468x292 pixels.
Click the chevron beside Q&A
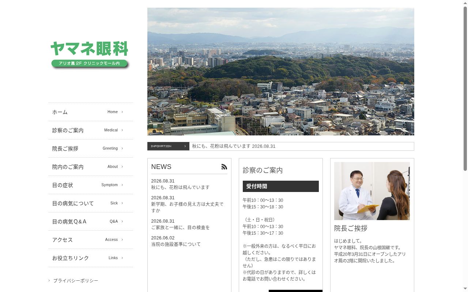point(122,222)
